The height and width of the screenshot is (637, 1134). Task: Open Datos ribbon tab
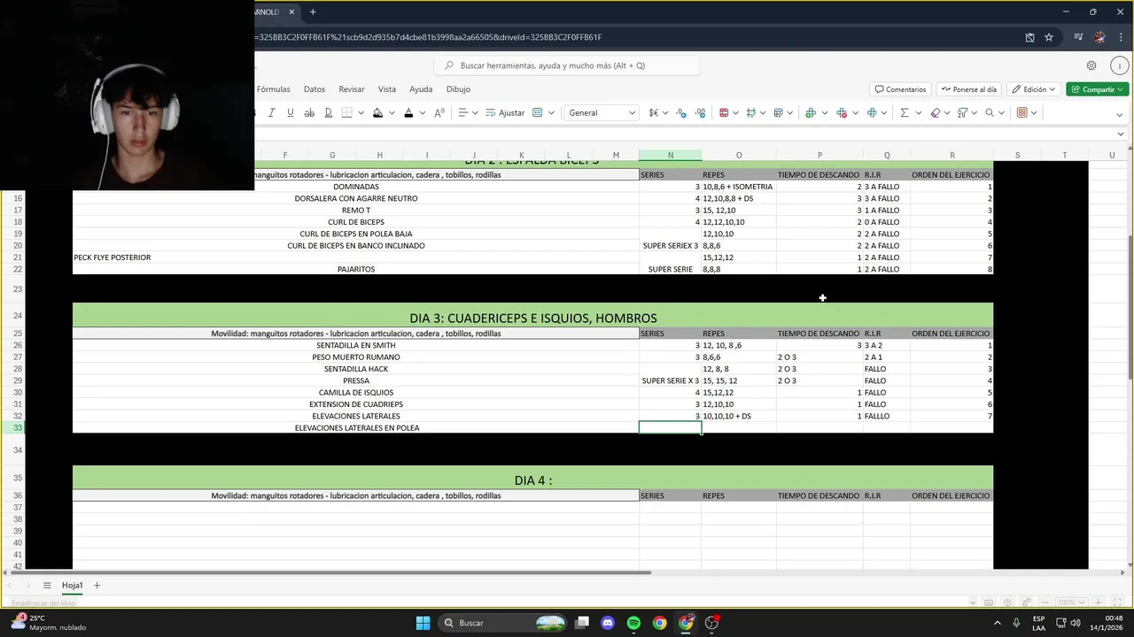315,89
